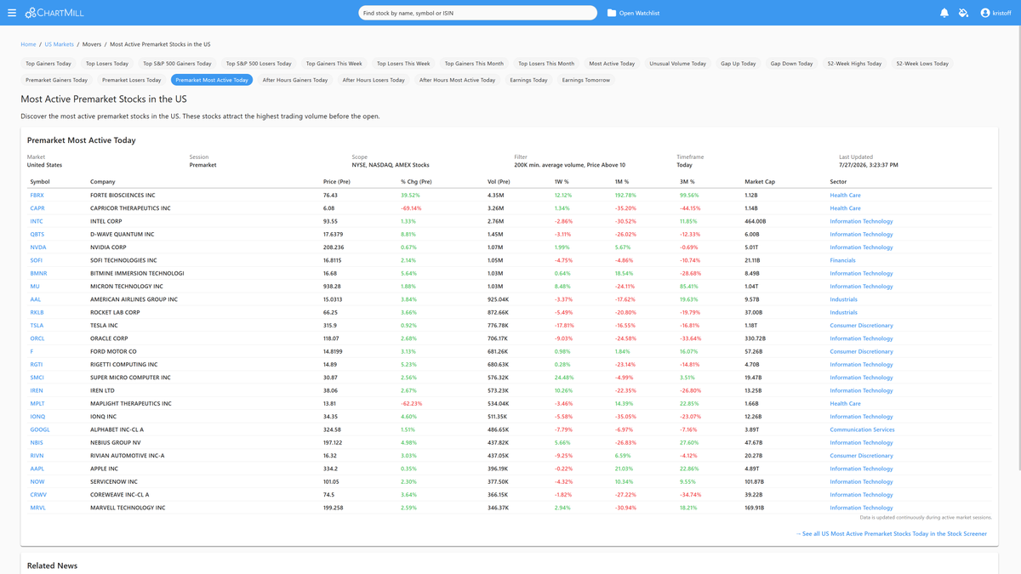The width and height of the screenshot is (1021, 574).
Task: Open NVDA stock page
Action: [38, 247]
